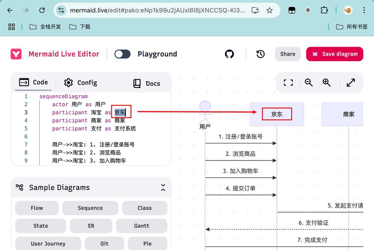Click the zoom in magnifier icon
This screenshot has height=250, width=374.
326,83
